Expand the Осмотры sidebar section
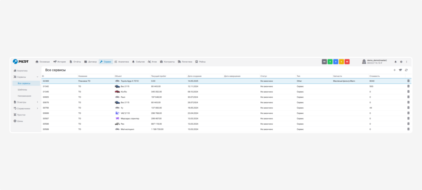The width and height of the screenshot is (422, 190). [37, 102]
